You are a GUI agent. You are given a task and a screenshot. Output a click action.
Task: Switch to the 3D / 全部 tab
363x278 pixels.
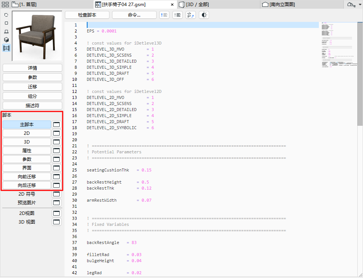coord(196,4)
